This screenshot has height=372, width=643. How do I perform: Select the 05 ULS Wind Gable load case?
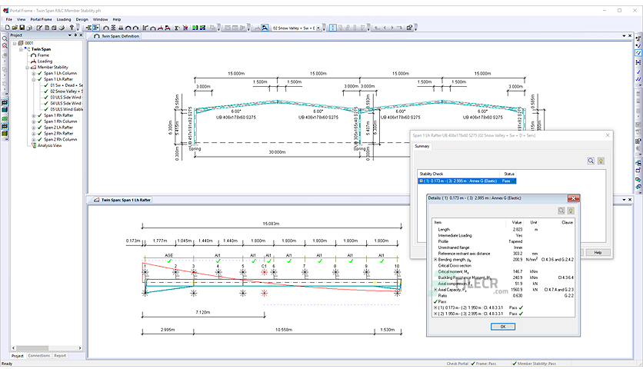63,109
